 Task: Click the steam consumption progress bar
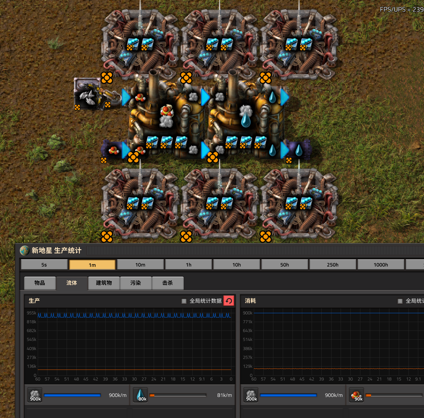click(x=288, y=395)
